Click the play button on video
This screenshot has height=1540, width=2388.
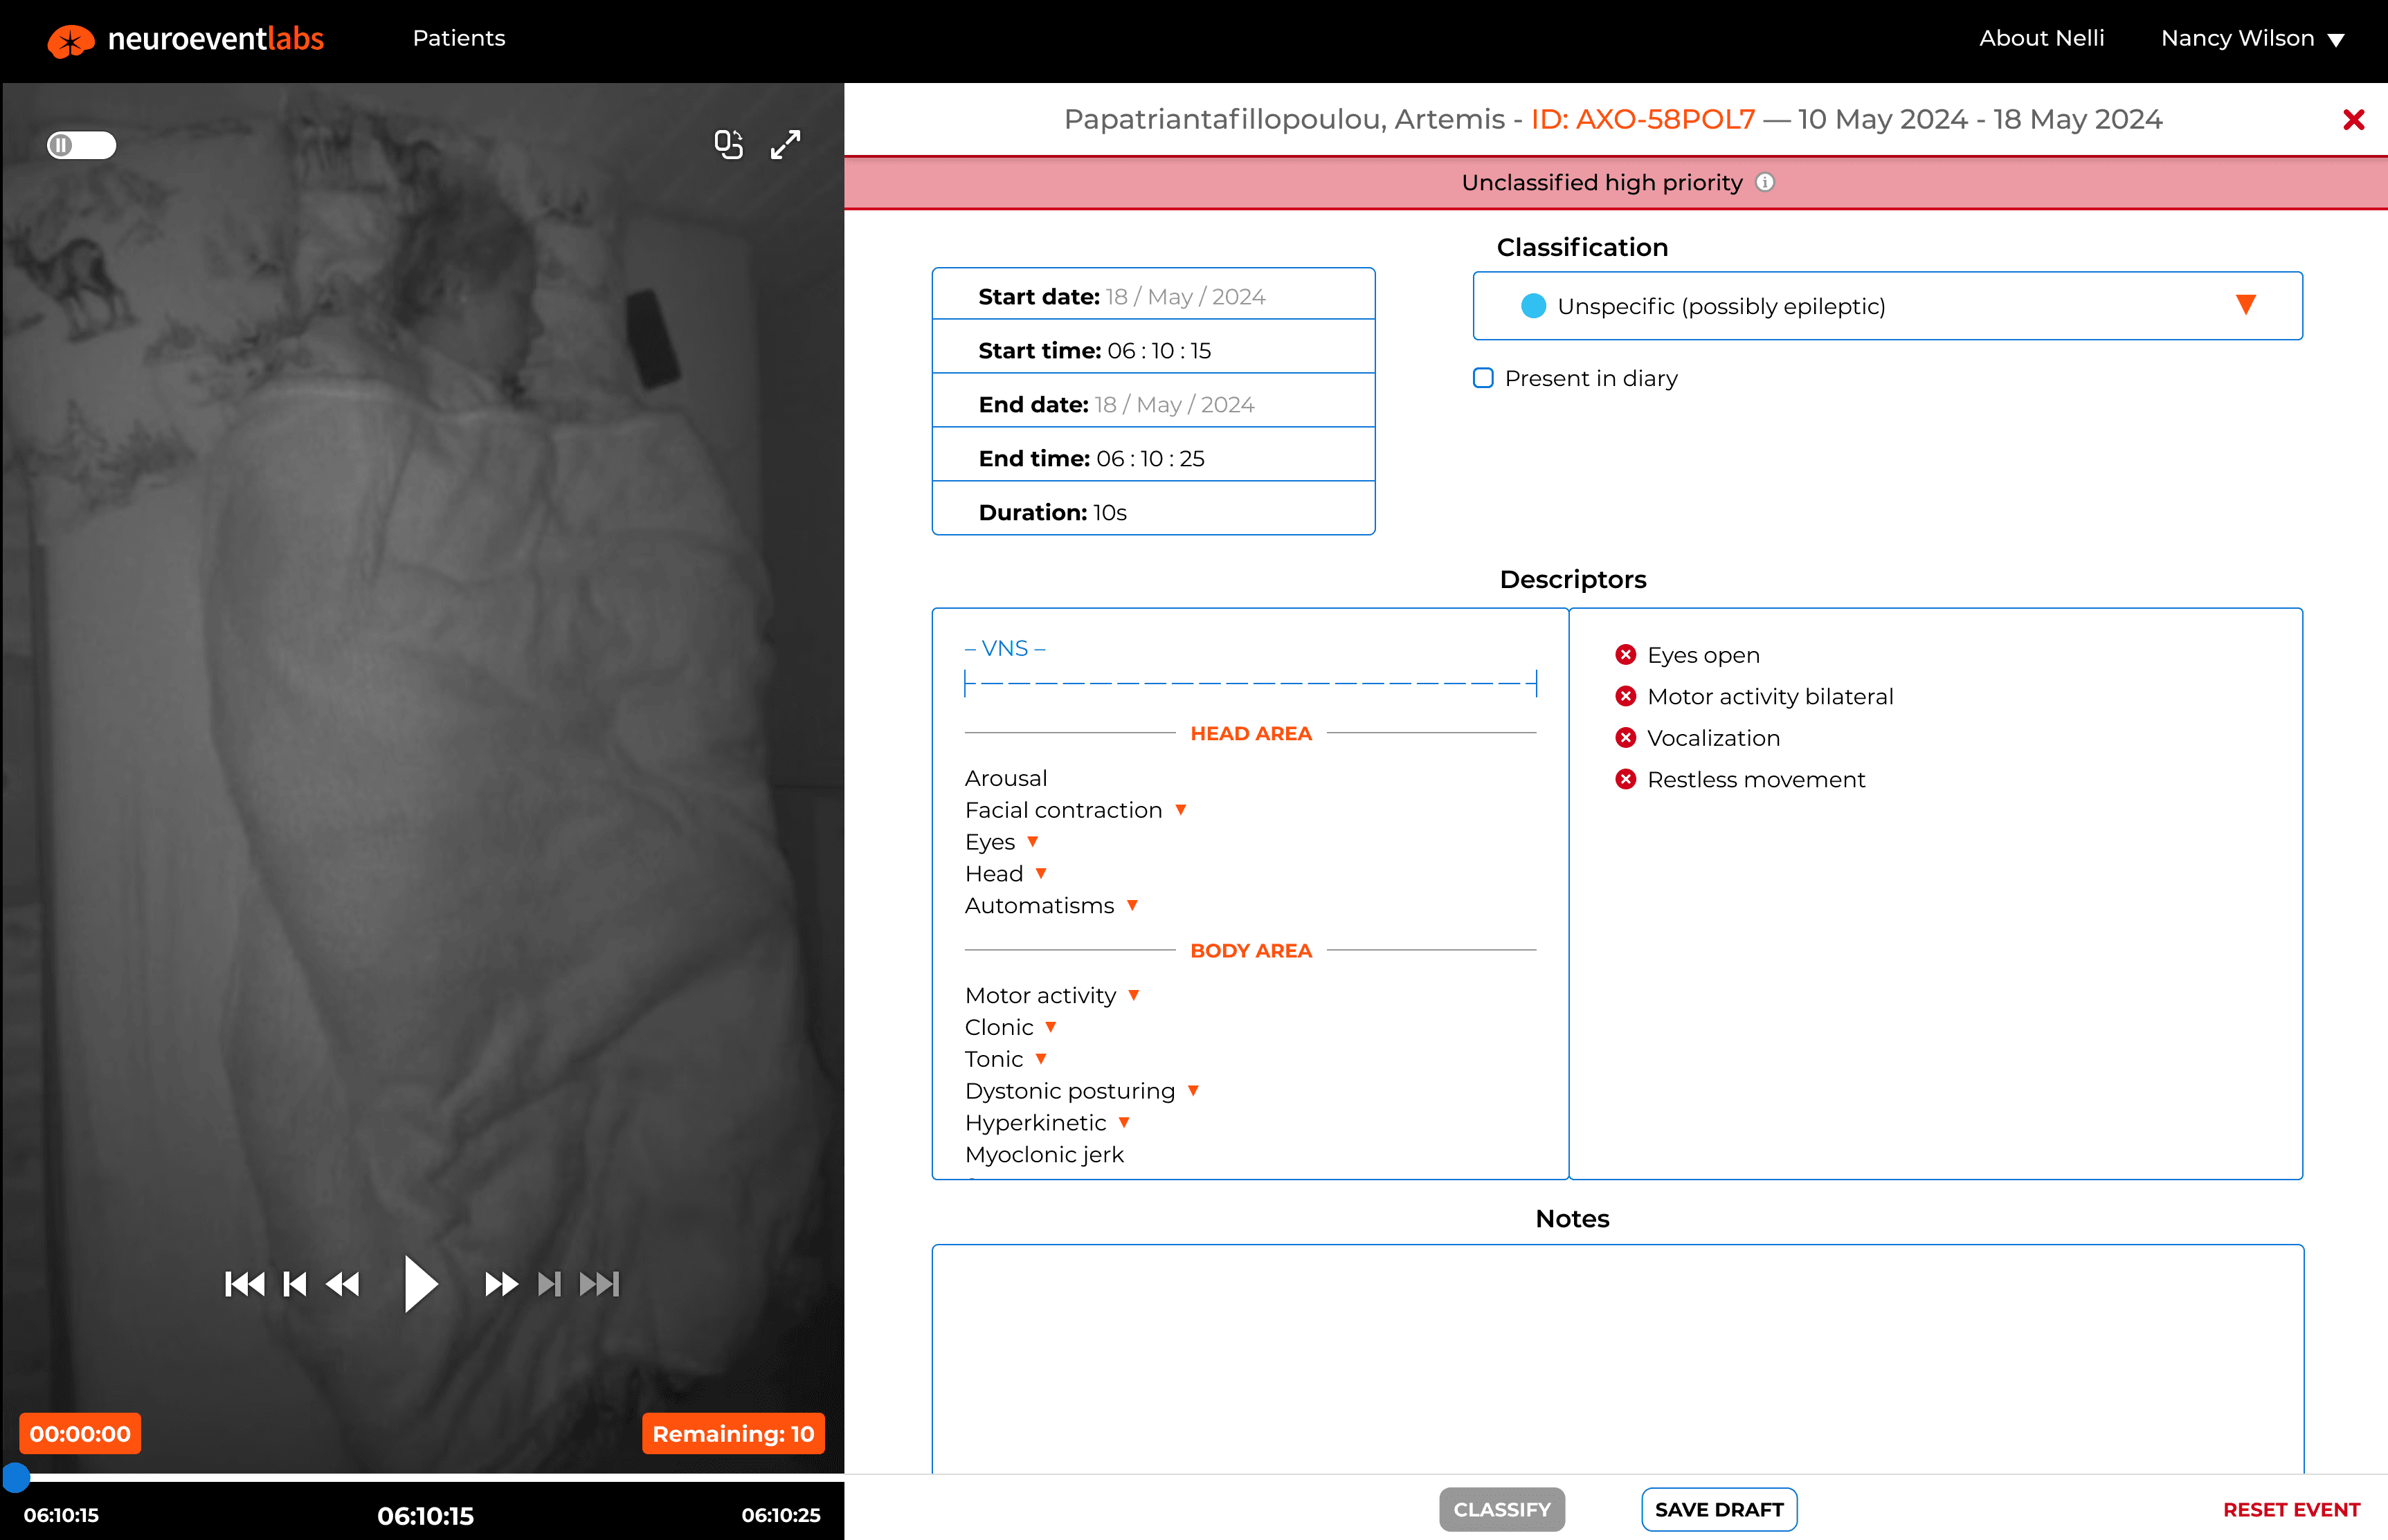tap(420, 1283)
